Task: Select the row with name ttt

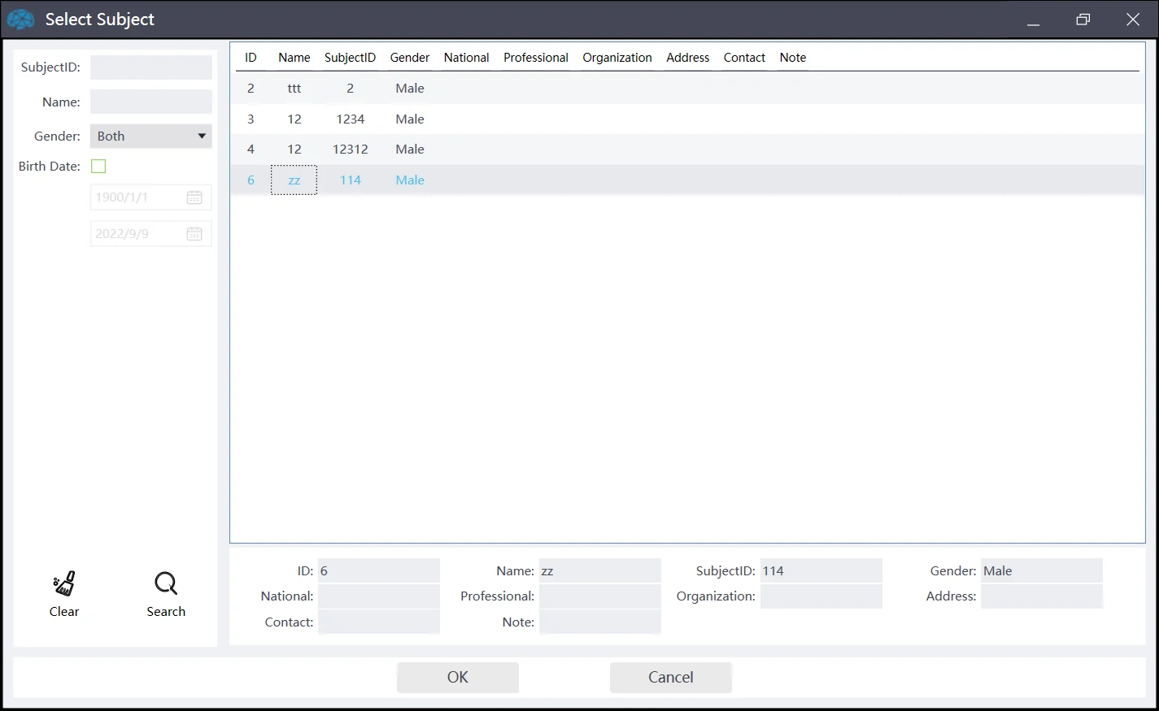Action: (294, 89)
